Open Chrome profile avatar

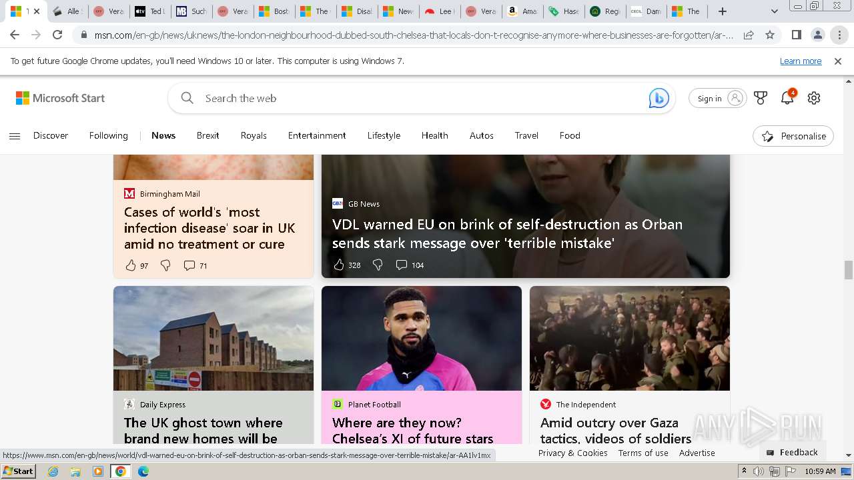[x=818, y=35]
